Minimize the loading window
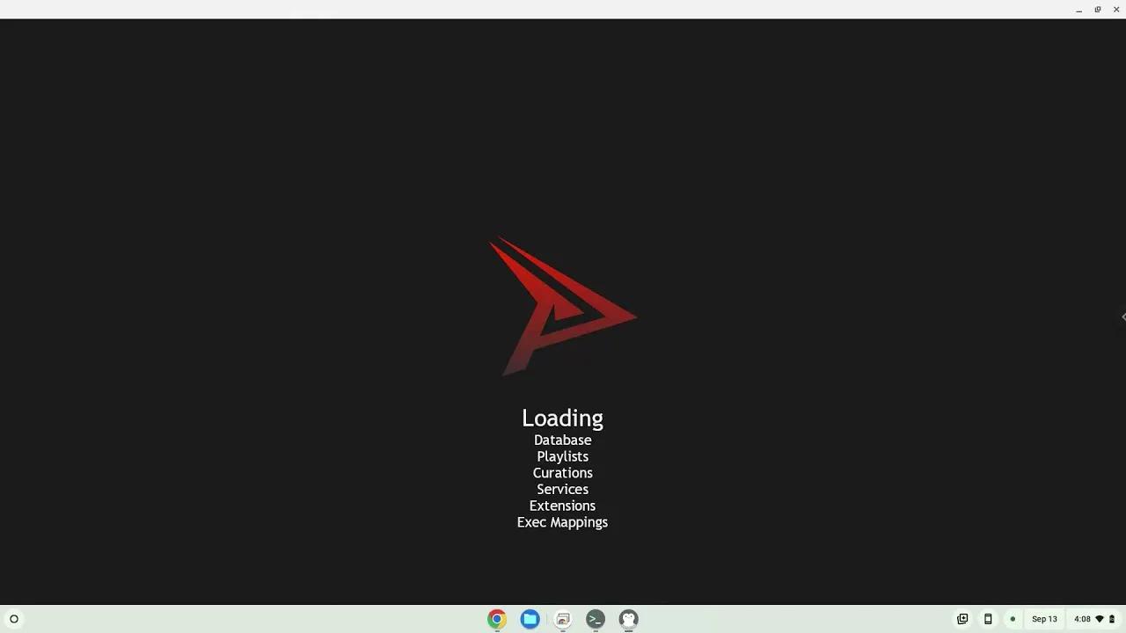The image size is (1126, 633). 1078,9
